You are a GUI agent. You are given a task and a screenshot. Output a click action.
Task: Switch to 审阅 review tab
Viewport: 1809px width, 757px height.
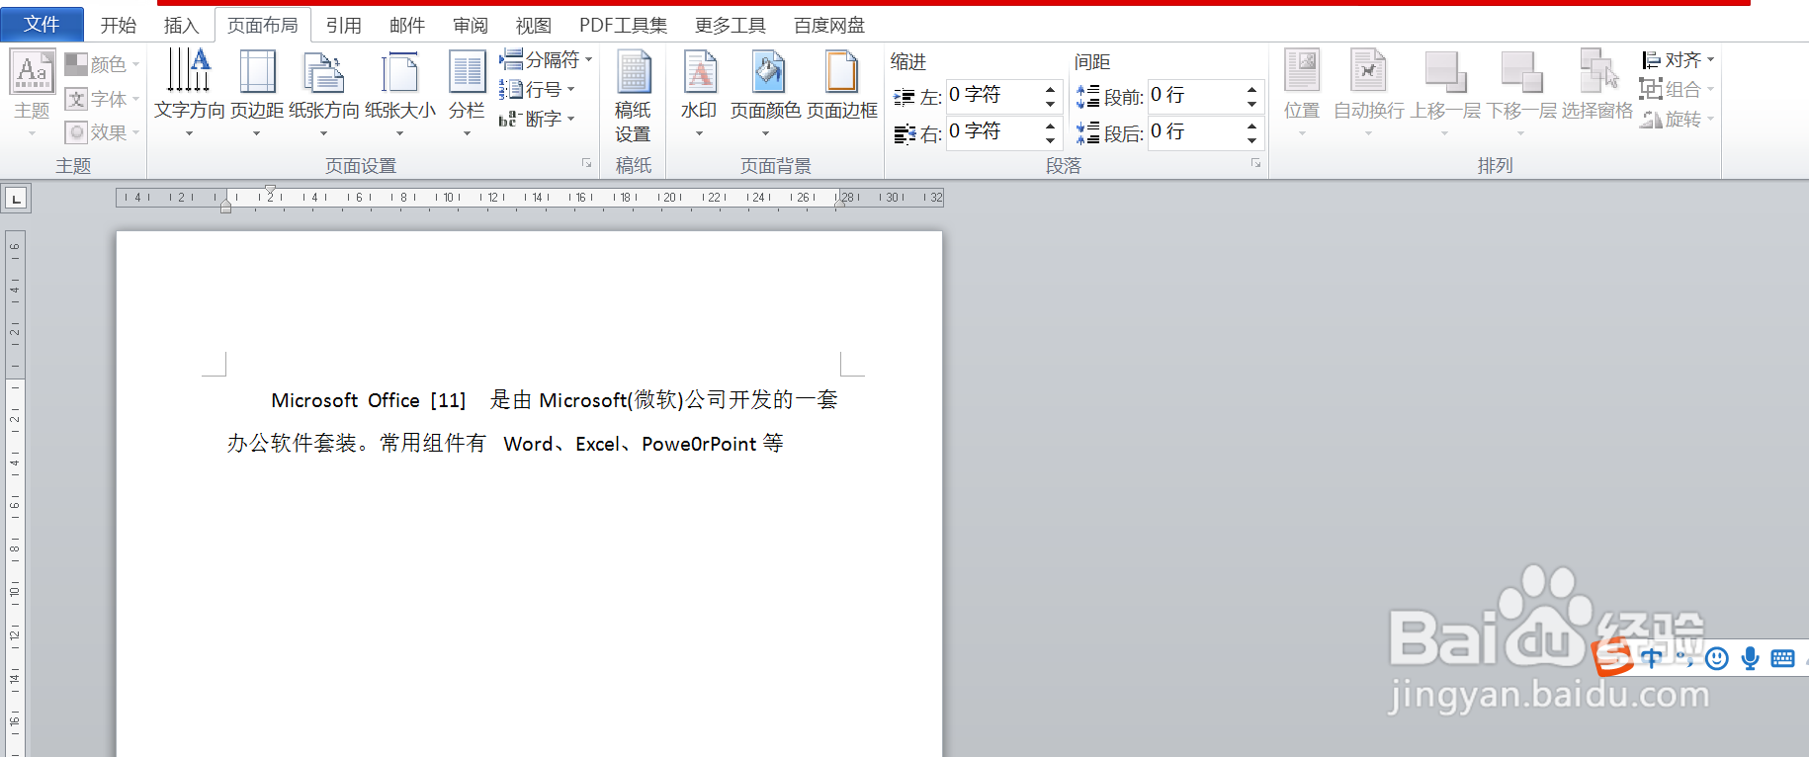coord(471,26)
